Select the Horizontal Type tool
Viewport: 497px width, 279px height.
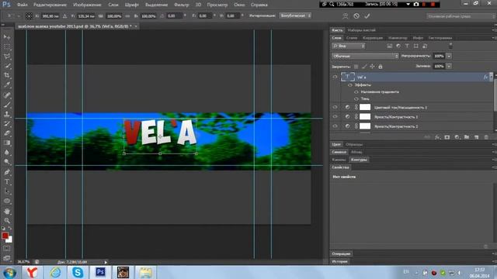pyautogui.click(x=7, y=182)
